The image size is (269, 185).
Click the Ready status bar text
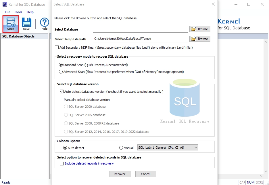coord(6,182)
